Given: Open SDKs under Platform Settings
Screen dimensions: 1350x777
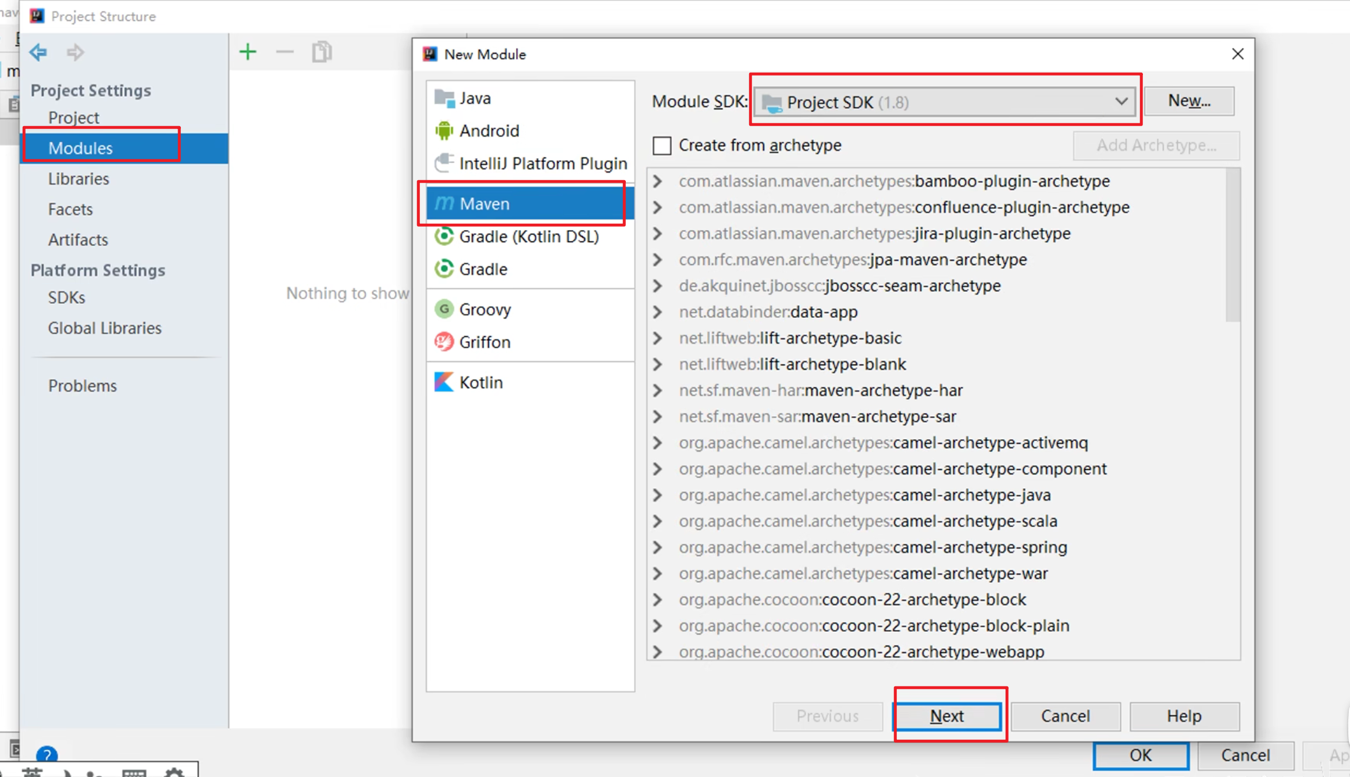Looking at the screenshot, I should pyautogui.click(x=66, y=298).
